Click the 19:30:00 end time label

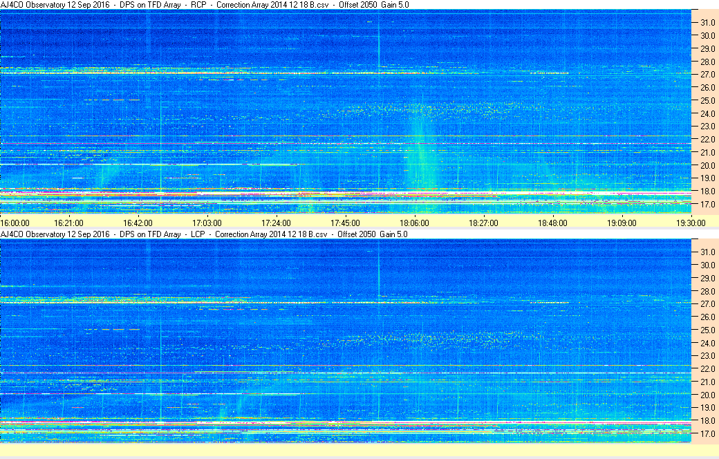click(x=691, y=223)
